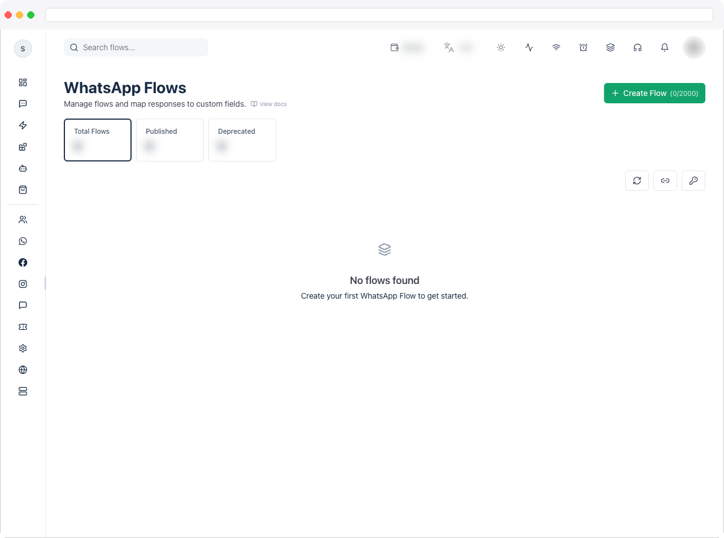Click the layers stack icon in top bar
The image size is (724, 538).
pyautogui.click(x=610, y=47)
